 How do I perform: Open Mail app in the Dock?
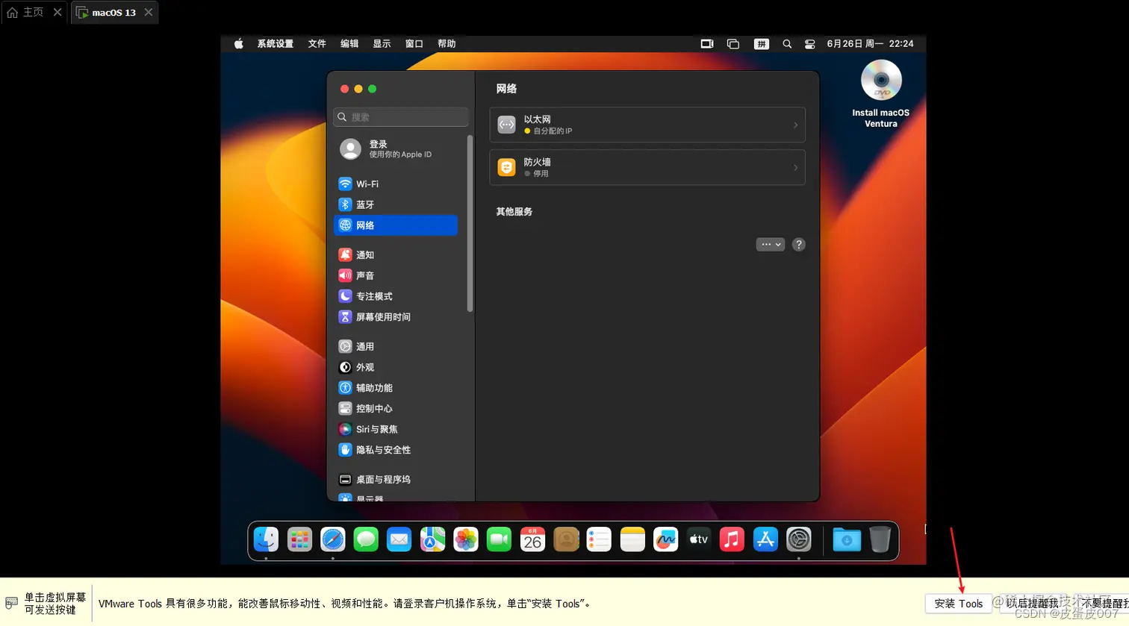399,539
